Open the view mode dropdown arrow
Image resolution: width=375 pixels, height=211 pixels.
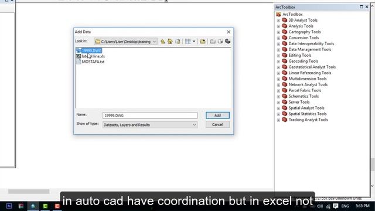click(194, 42)
